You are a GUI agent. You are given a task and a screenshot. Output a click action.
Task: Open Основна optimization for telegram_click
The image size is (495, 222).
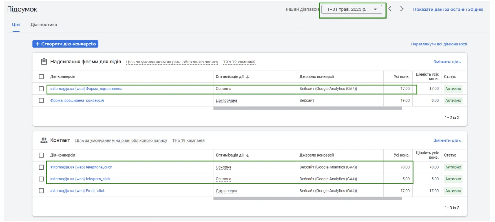coord(223,179)
